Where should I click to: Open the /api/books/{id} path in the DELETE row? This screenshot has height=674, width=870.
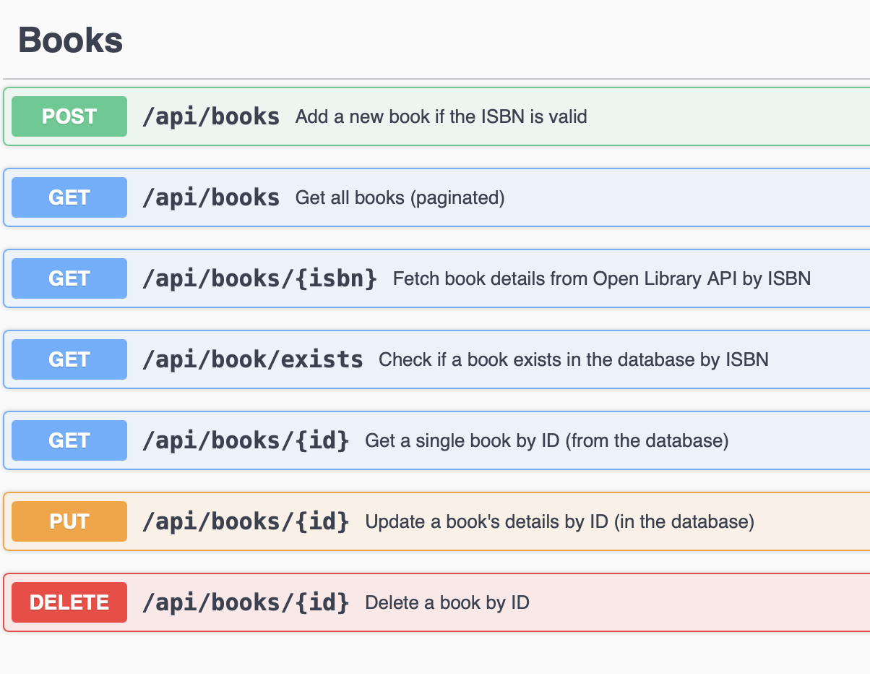point(246,602)
